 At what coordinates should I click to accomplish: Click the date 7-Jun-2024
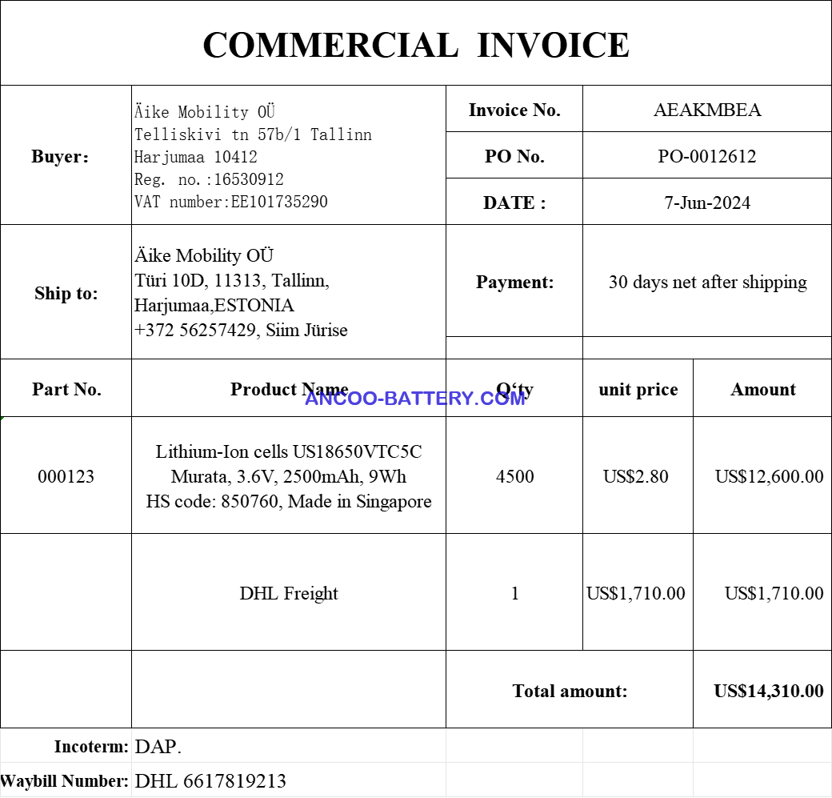tap(706, 203)
